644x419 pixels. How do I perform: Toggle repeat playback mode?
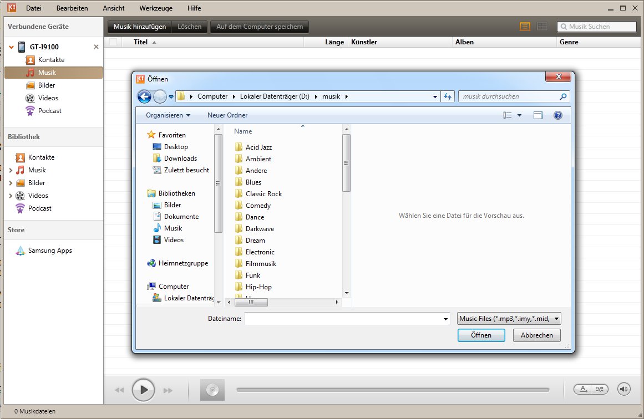click(583, 389)
